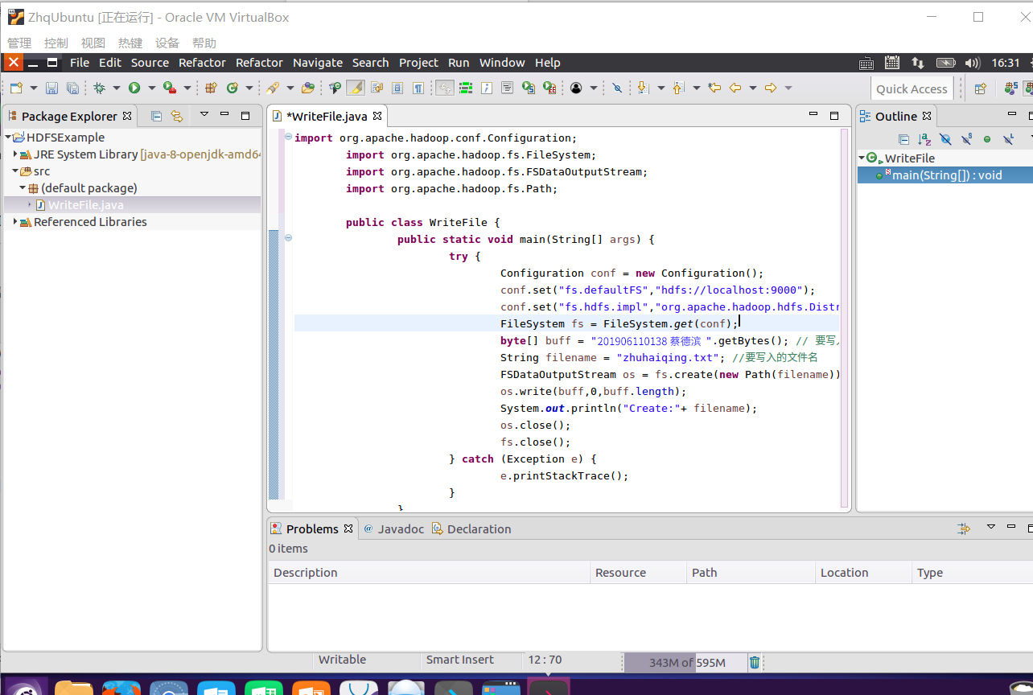This screenshot has height=695, width=1033.
Task: Start debugging with the bug icon
Action: [99, 88]
